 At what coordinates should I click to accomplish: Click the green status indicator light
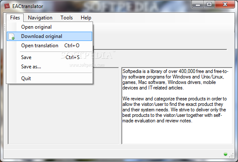[x=225, y=154]
